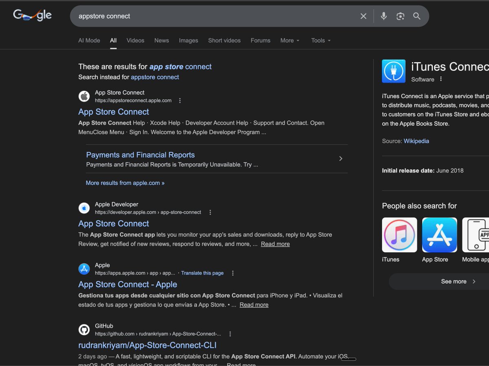The image size is (489, 366).
Task: Open three-dot menu for apps.apple.com result
Action: pyautogui.click(x=233, y=273)
